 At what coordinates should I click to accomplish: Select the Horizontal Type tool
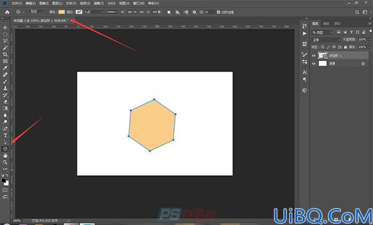coord(5,135)
